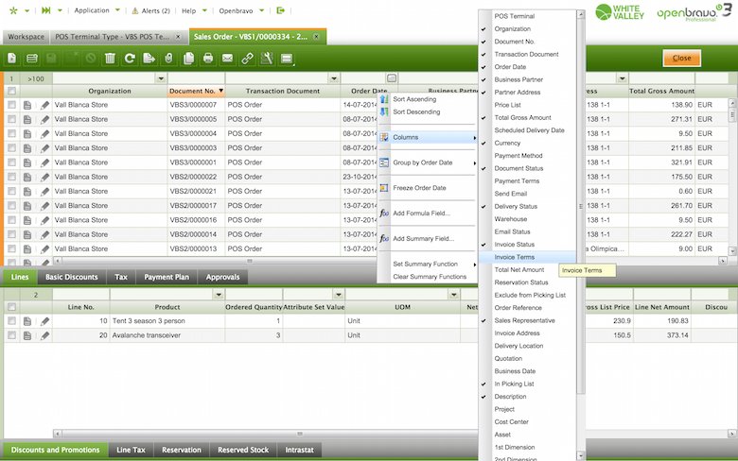Toggle the select-all checkbox in the orders grid header
Image resolution: width=738 pixels, height=461 pixels.
pyautogui.click(x=11, y=92)
